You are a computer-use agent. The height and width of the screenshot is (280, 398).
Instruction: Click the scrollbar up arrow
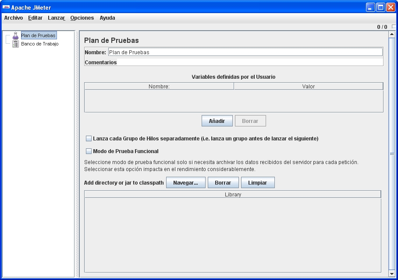(392, 34)
